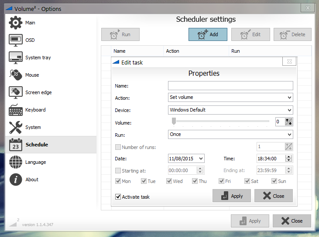Click the alarm clock plus icon on Add
The image size is (319, 237).
tap(202, 34)
